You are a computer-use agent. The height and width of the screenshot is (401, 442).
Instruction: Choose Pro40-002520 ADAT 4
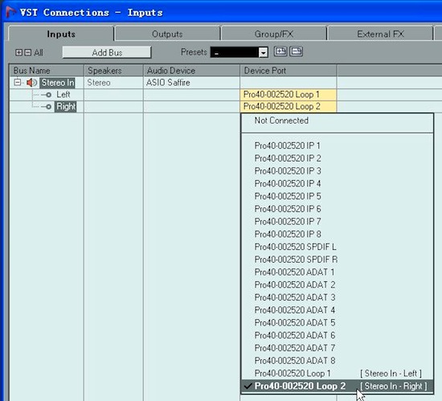[x=338, y=310]
